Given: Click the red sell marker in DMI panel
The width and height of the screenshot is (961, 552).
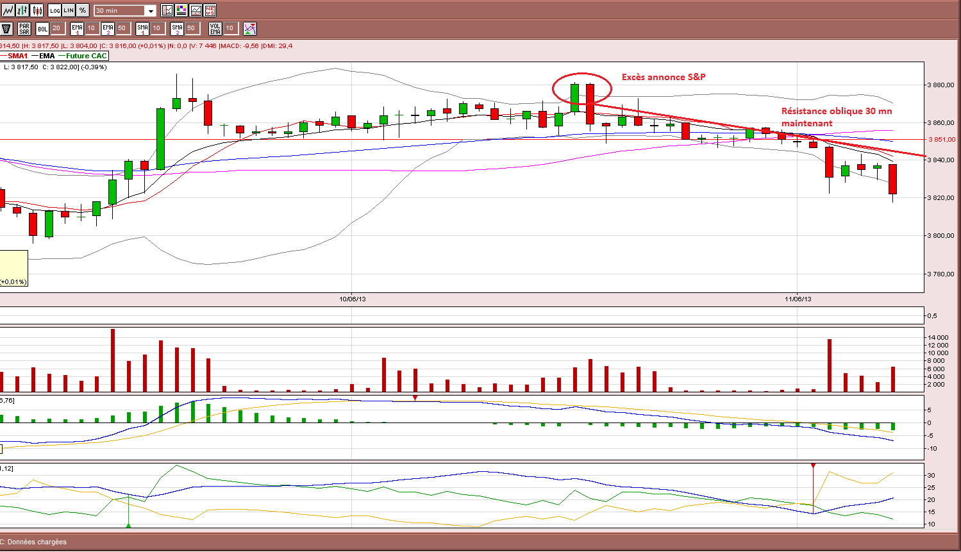Looking at the screenshot, I should click(813, 465).
